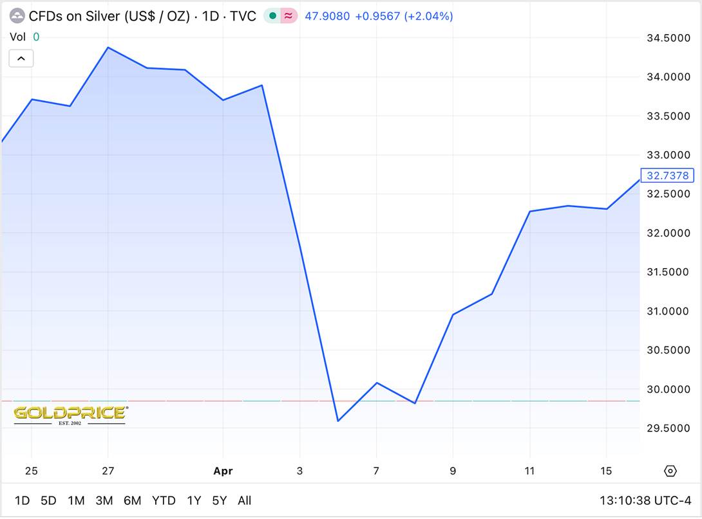Click the Vol indicator legend label

(17, 37)
